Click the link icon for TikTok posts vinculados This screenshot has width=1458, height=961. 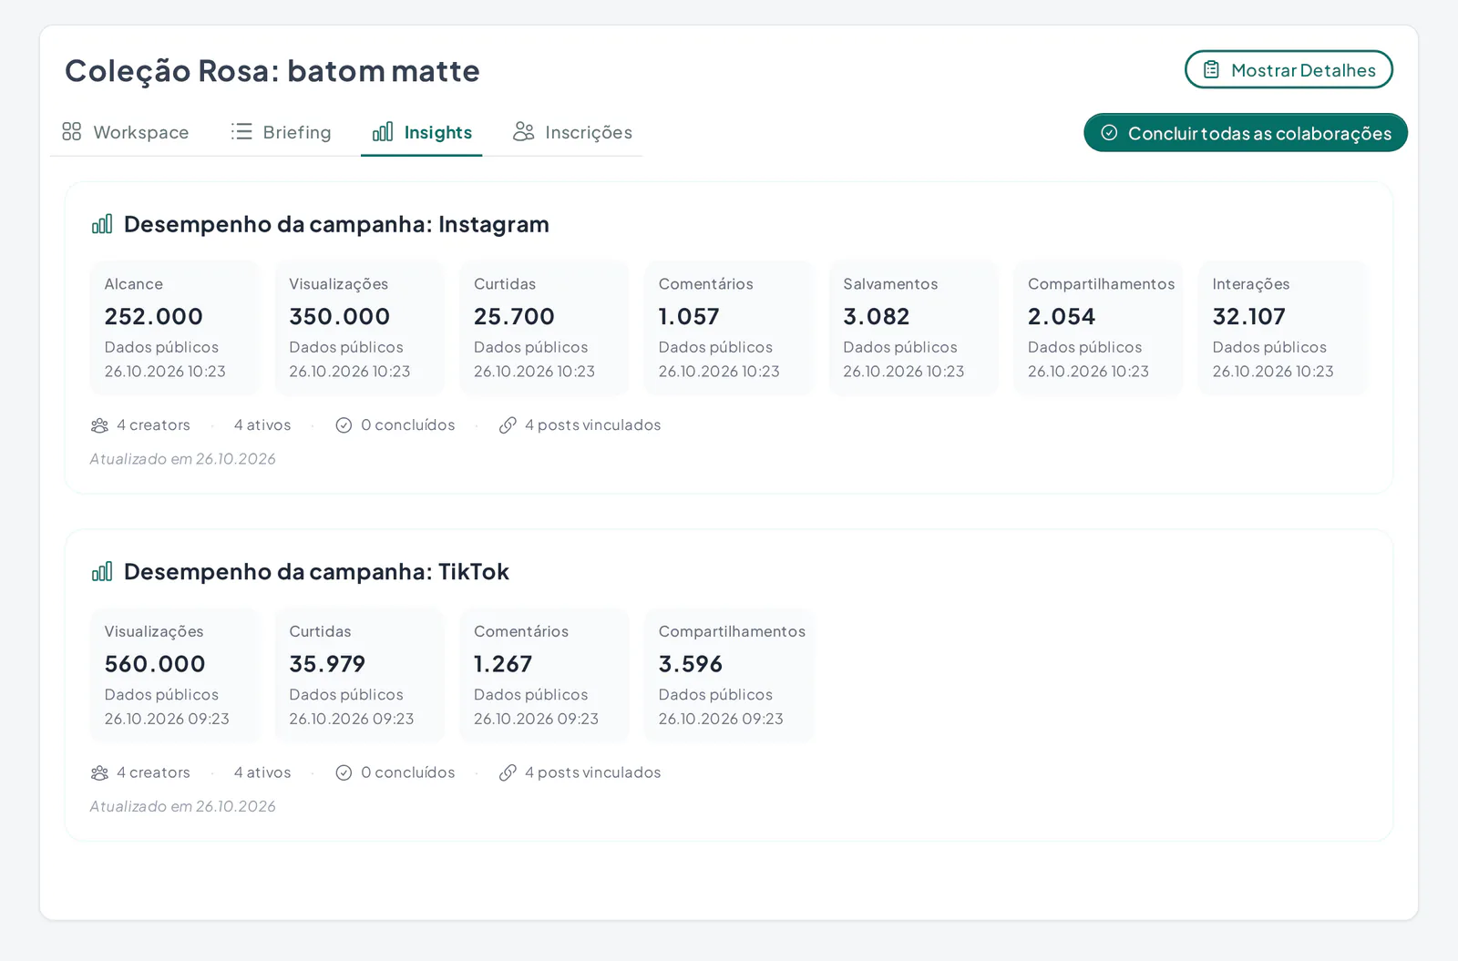click(x=508, y=772)
